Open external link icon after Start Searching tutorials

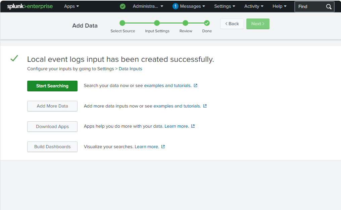196,86
